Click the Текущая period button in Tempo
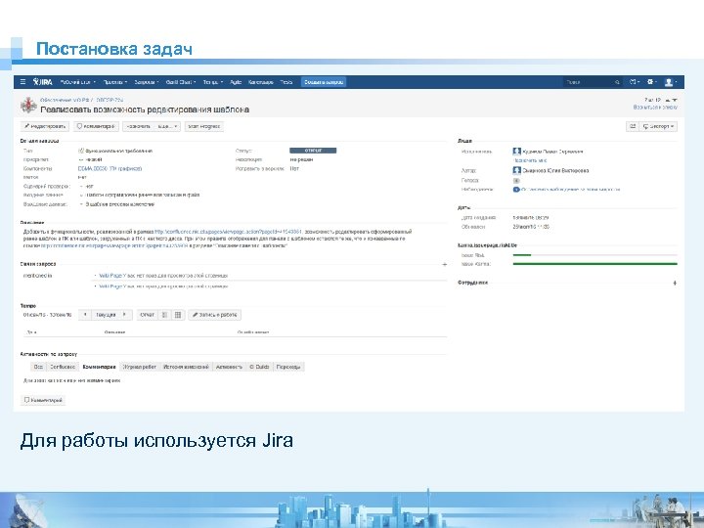 tap(106, 315)
